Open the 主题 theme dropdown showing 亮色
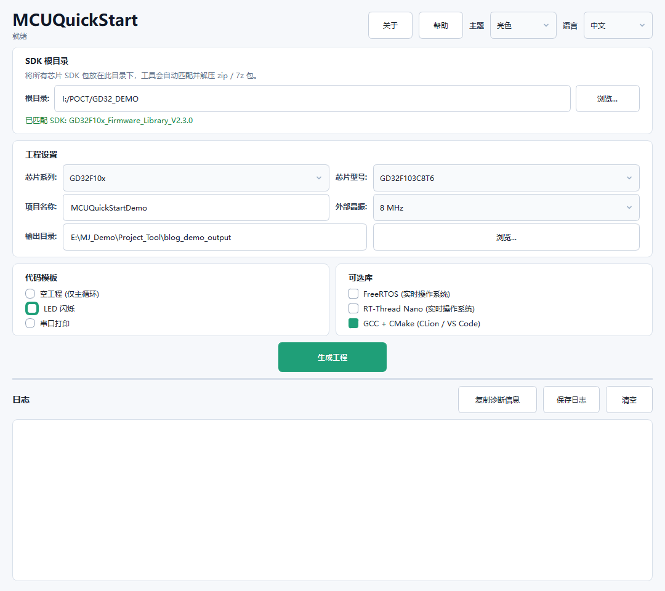The height and width of the screenshot is (591, 665). tap(523, 25)
